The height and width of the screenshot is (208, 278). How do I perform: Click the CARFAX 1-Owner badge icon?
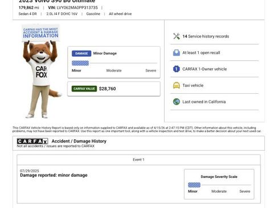tap(177, 69)
